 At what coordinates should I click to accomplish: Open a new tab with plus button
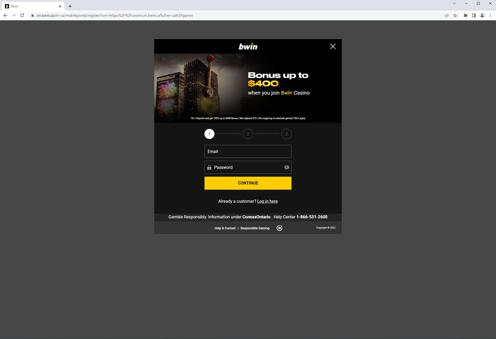(70, 6)
